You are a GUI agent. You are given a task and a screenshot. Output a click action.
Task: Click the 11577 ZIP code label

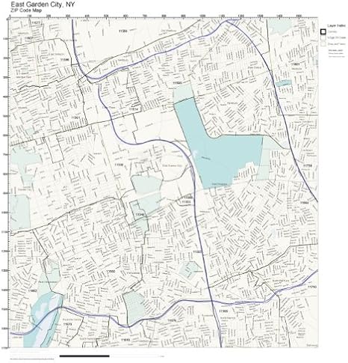click(x=36, y=22)
